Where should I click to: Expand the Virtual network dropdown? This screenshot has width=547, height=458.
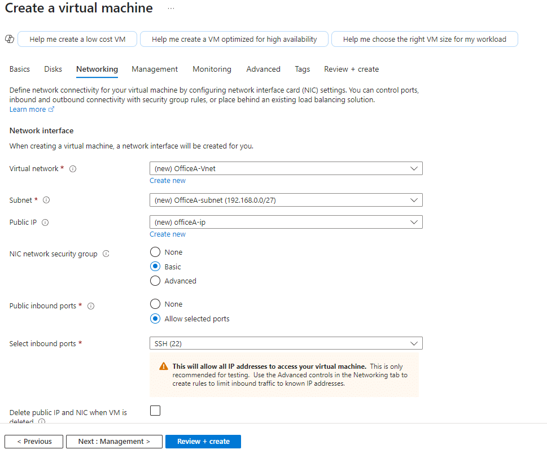tap(286, 168)
